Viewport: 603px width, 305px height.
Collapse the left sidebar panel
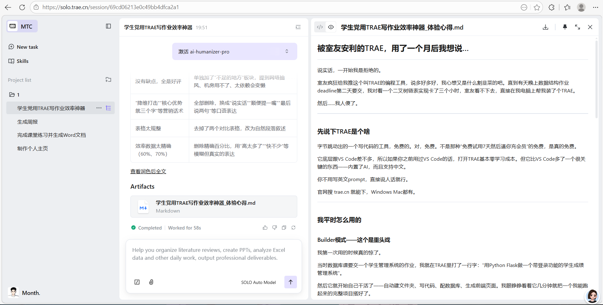pos(108,26)
